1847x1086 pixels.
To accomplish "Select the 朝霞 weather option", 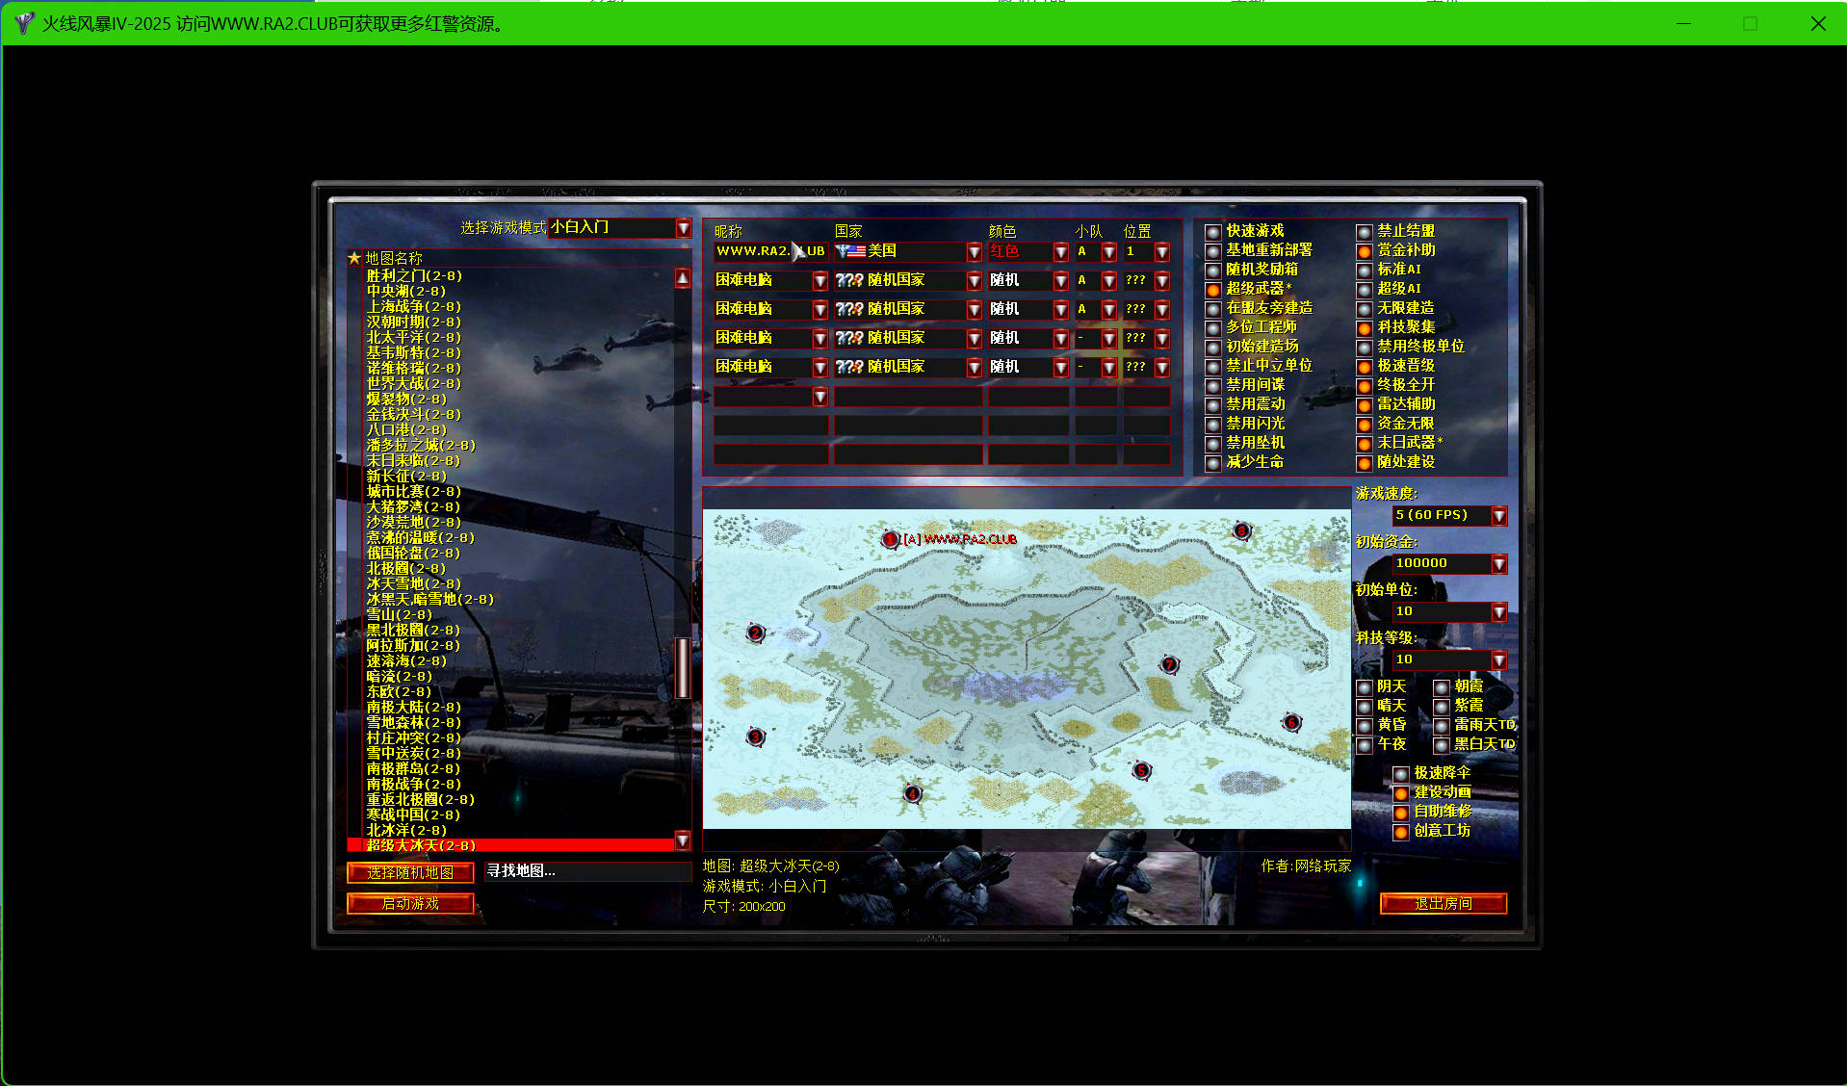I will 1442,687.
